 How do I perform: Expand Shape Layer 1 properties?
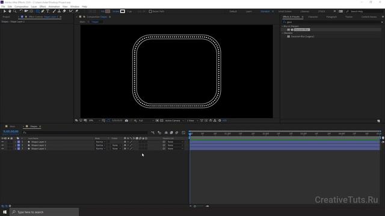(16, 149)
